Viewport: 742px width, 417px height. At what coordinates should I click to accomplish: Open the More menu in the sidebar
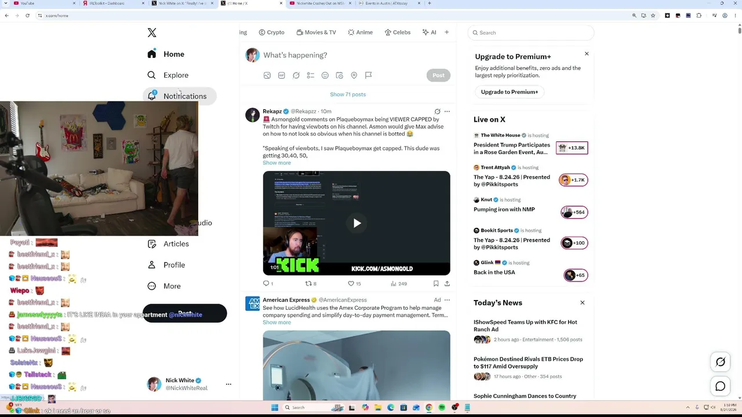164,286
